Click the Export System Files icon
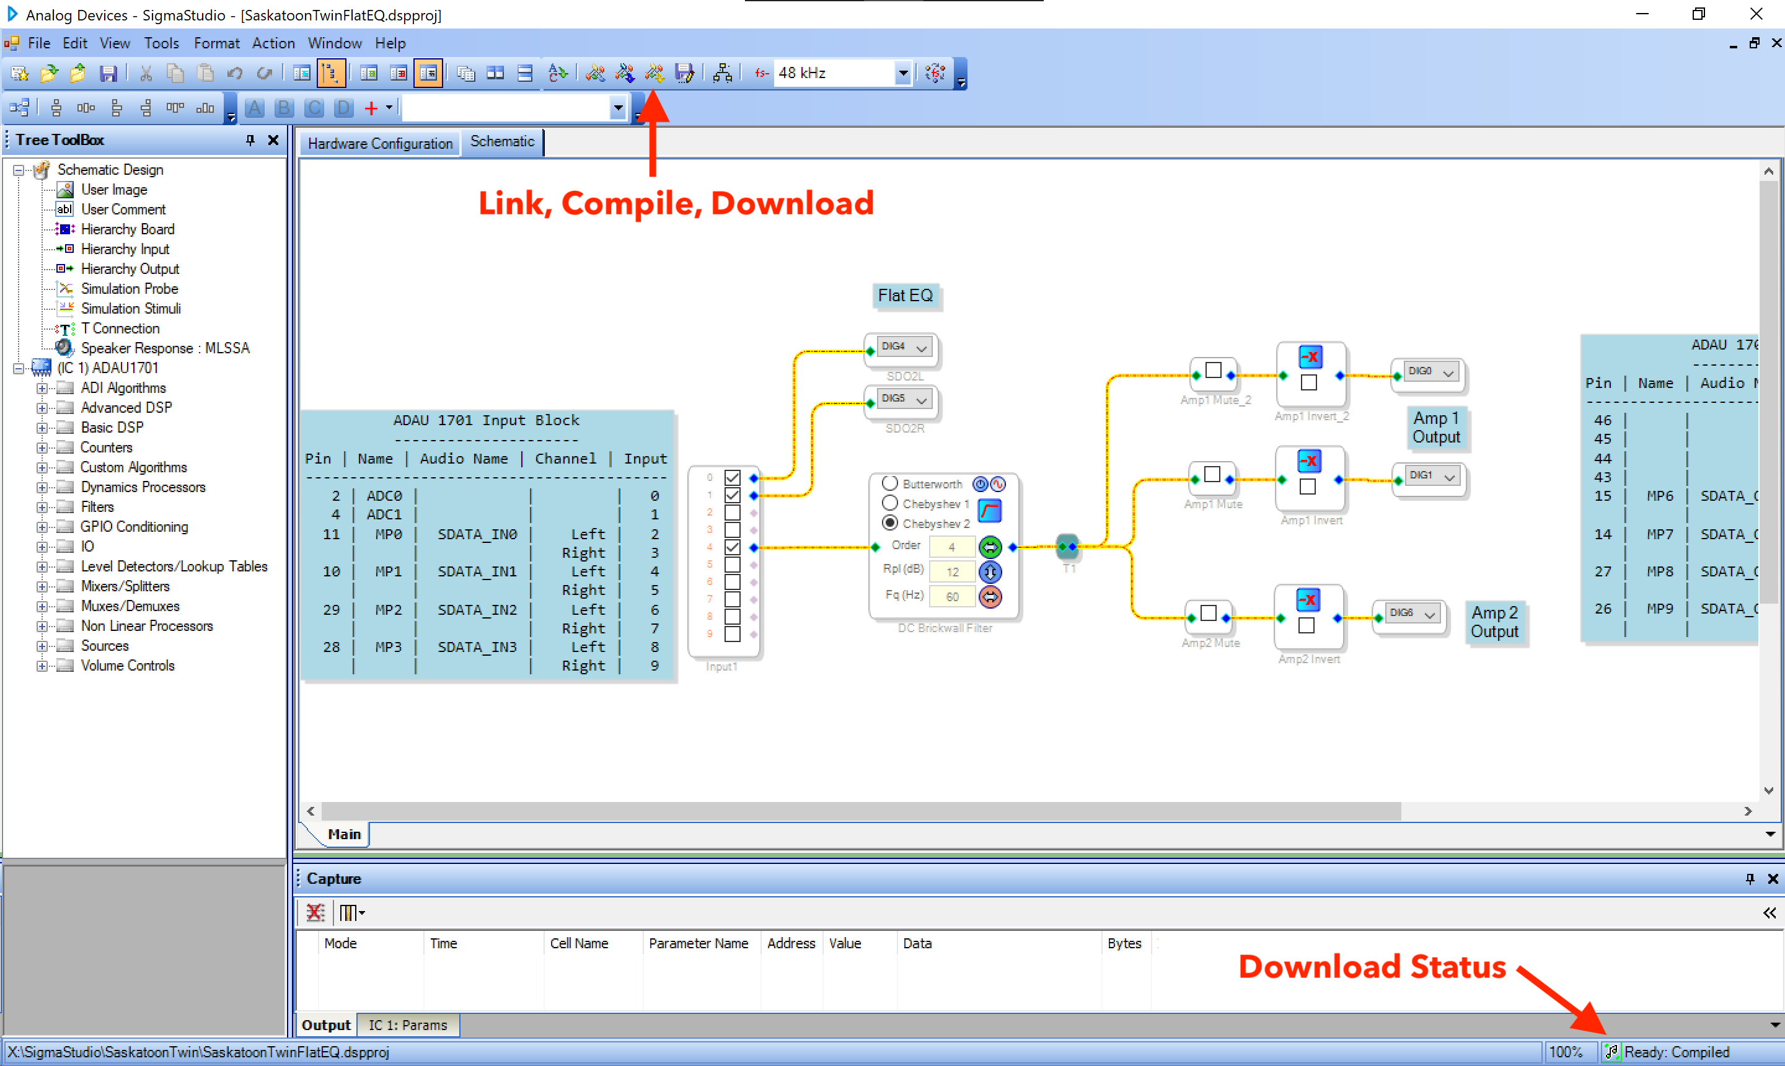 pos(684,73)
